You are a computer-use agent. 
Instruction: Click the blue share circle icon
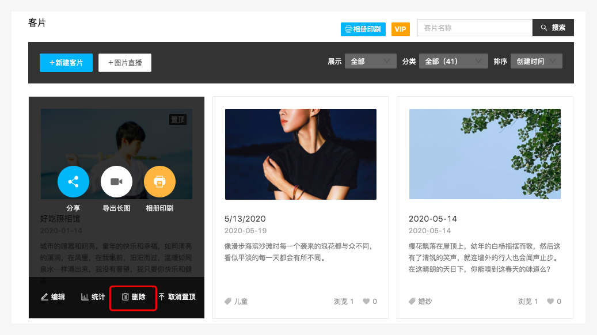pyautogui.click(x=73, y=182)
